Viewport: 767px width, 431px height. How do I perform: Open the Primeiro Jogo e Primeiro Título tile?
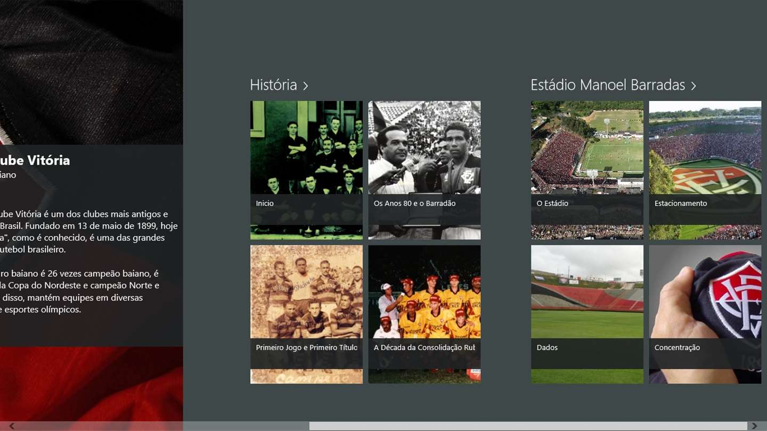(306, 314)
